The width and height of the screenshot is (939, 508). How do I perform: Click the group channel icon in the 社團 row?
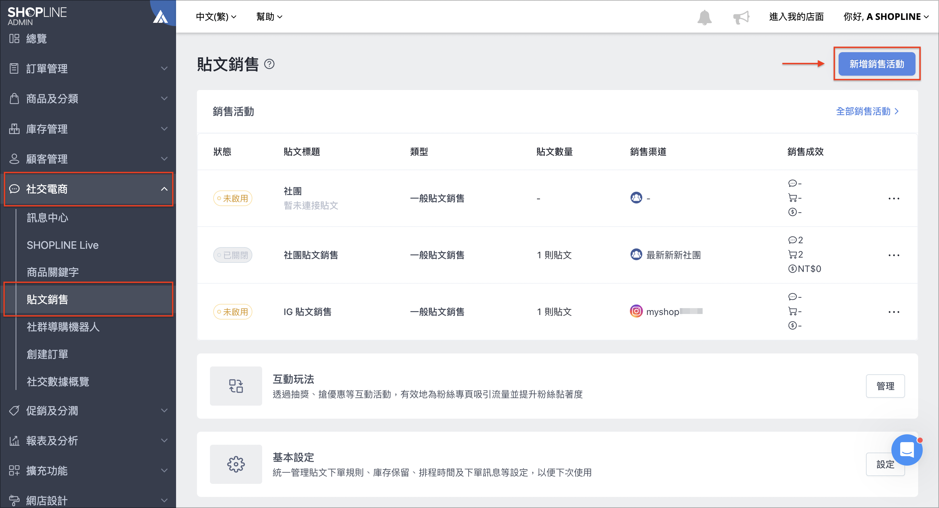pyautogui.click(x=636, y=198)
